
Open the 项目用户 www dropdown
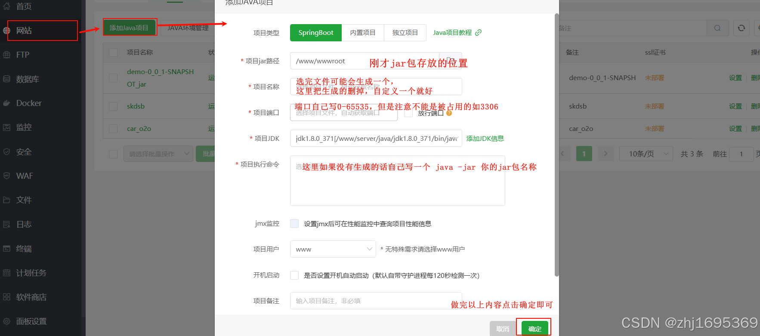pos(333,249)
